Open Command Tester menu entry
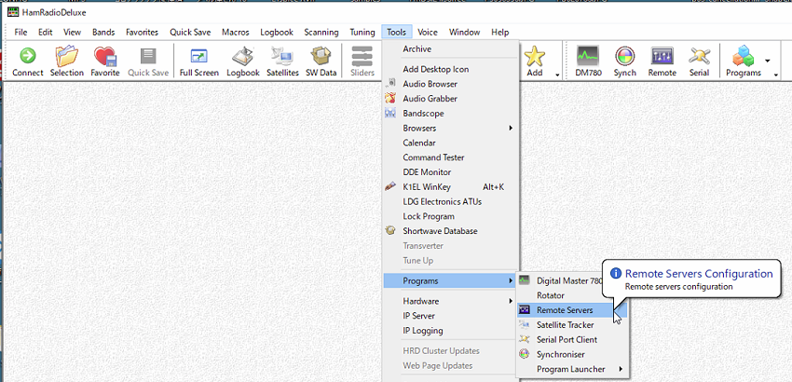792x382 pixels. (451, 157)
